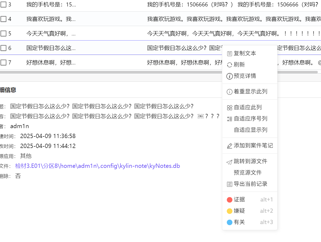Viewport: 321px width, 242px height.
Task: Click the refresh icon in context menu
Action: pos(229,65)
